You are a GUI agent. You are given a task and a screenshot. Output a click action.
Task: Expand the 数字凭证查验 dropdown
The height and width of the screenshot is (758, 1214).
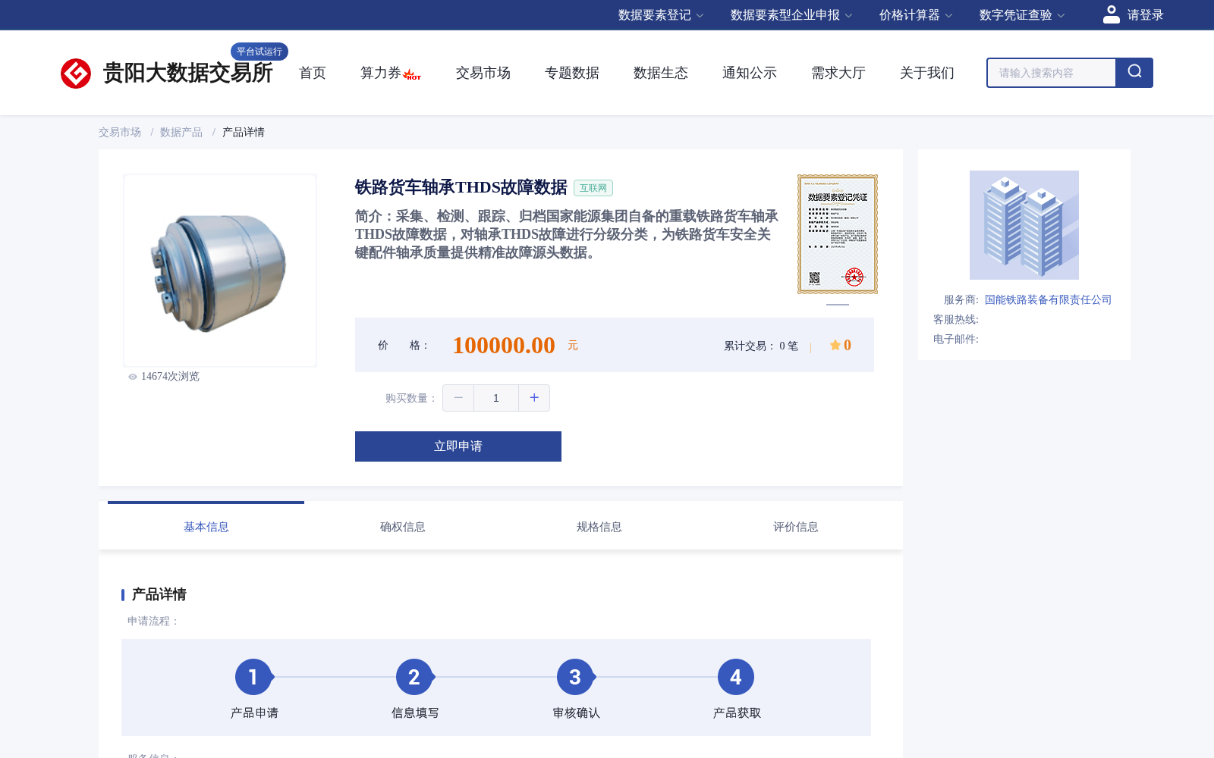1022,15
